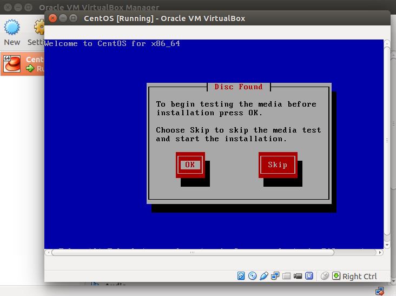This screenshot has width=396, height=296.
Task: Select OK to begin media test
Action: (190, 165)
